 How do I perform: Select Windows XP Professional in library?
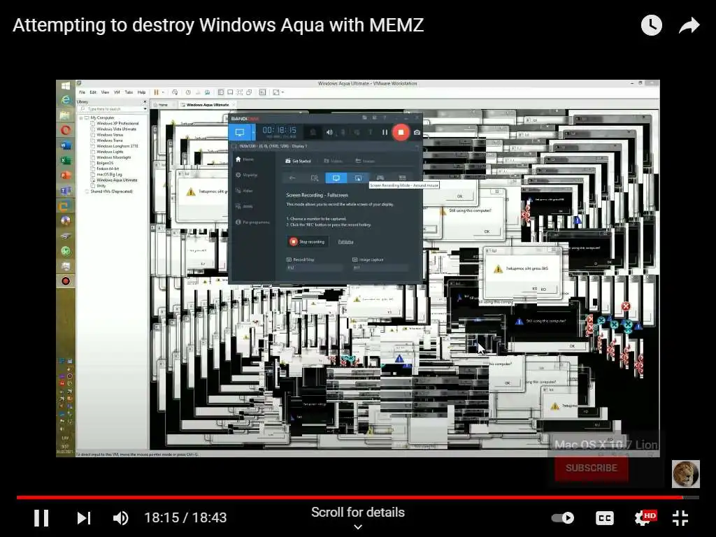117,124
